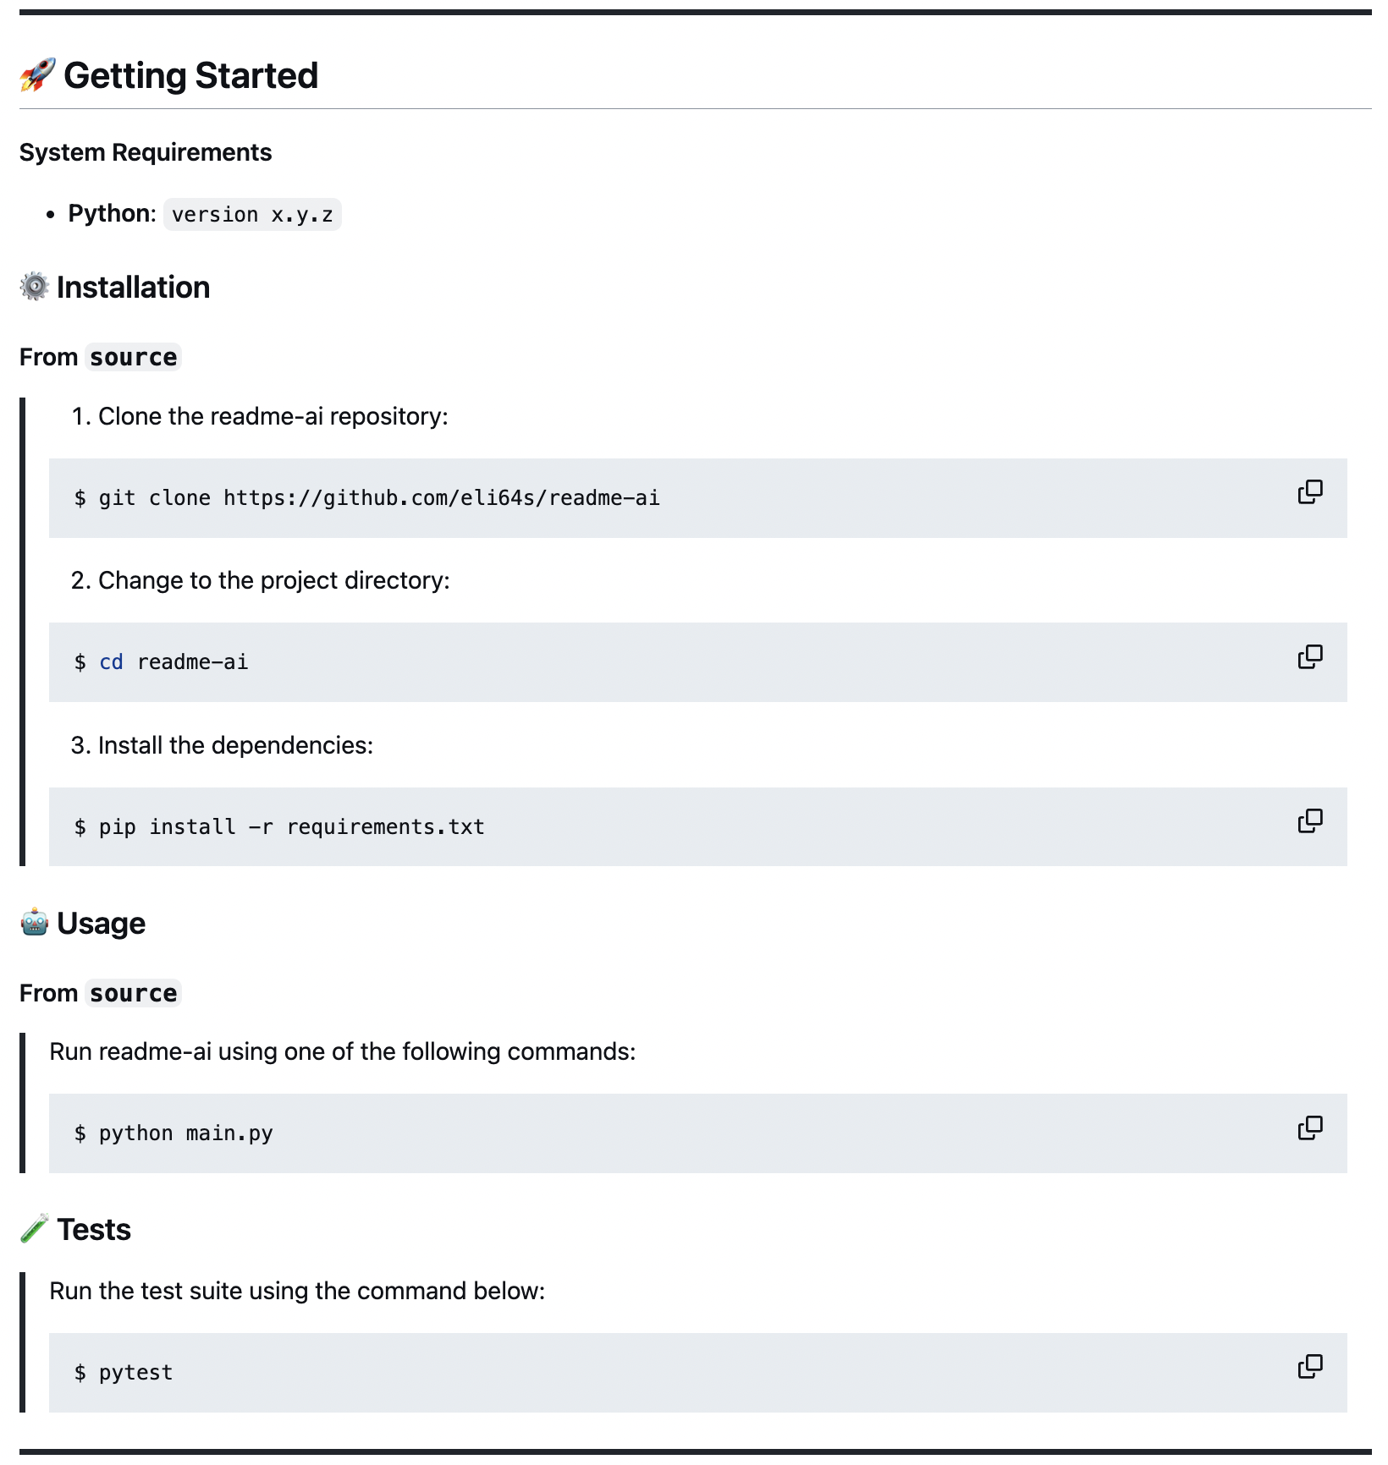Image resolution: width=1388 pixels, height=1465 pixels.
Task: Copy the pytest command
Action: (x=1310, y=1366)
